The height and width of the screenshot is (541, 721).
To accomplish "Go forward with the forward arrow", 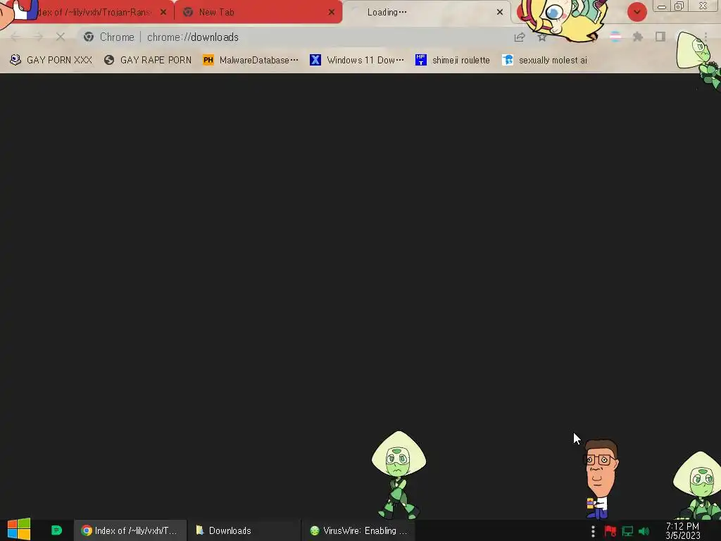I will coord(38,37).
